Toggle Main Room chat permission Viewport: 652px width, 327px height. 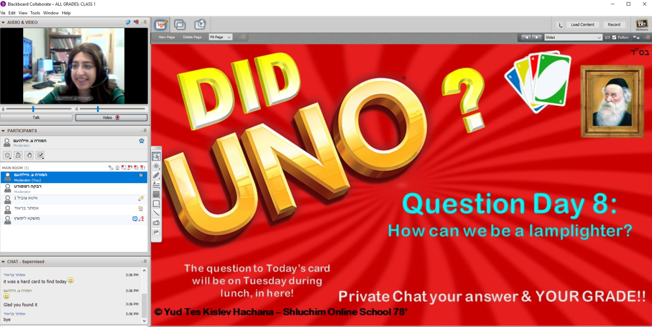pyautogui.click(x=123, y=168)
